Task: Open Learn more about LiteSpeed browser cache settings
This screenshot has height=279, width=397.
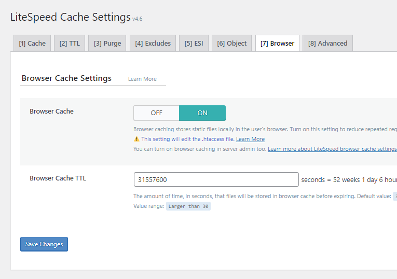Action: pos(332,149)
